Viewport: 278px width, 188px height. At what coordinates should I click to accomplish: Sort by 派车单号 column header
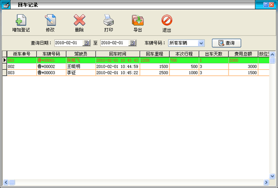tap(22, 54)
